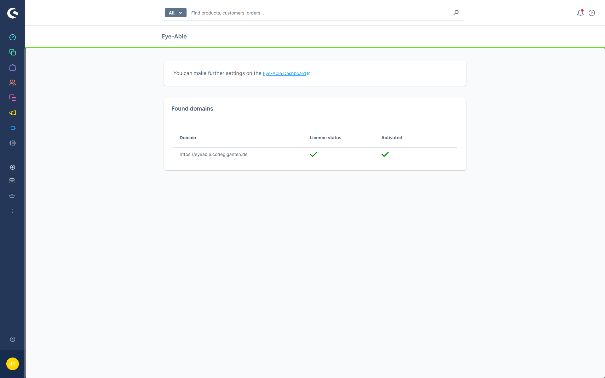This screenshot has height=378, width=605.
Task: Click the Licence status green checkmark
Action: 314,154
